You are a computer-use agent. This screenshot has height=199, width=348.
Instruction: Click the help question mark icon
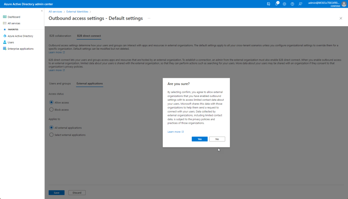[292, 4]
